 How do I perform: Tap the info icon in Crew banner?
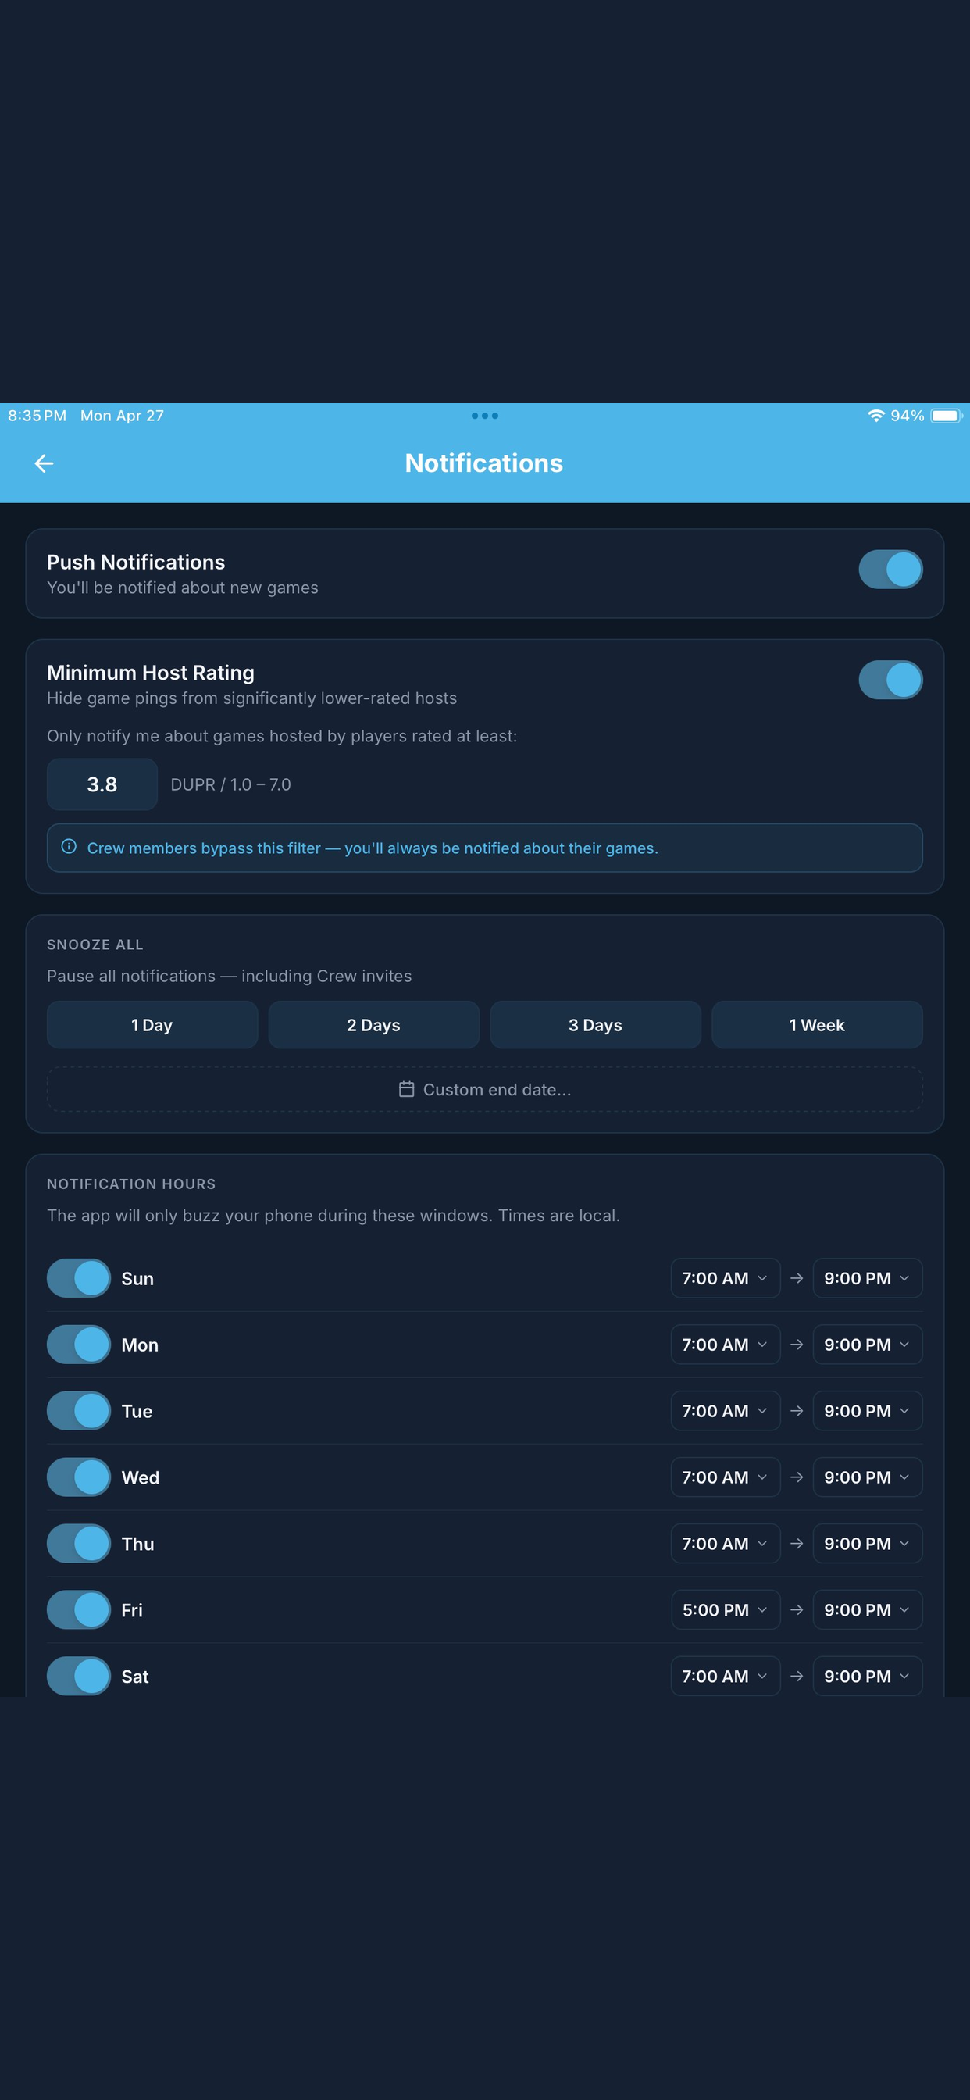pyautogui.click(x=70, y=847)
